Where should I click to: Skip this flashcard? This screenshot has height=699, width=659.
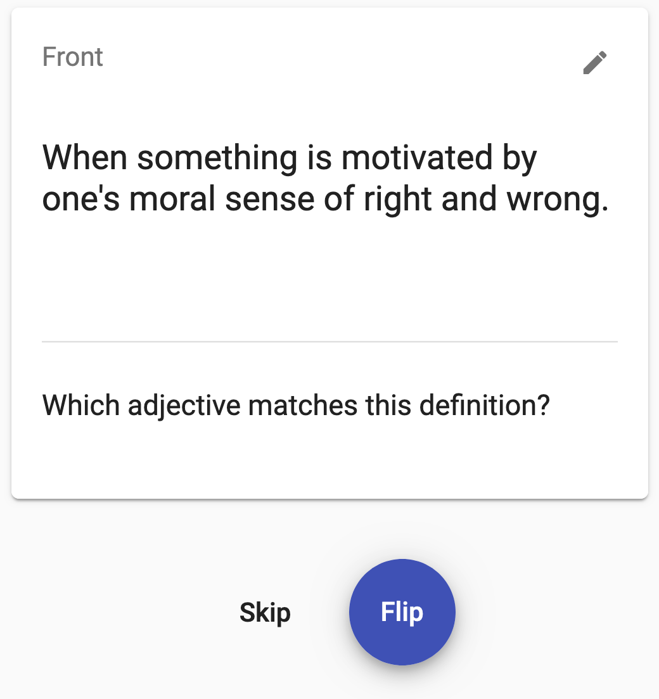coord(265,612)
